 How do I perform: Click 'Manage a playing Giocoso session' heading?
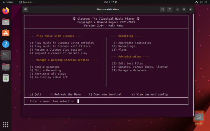pyautogui.click(x=63, y=60)
